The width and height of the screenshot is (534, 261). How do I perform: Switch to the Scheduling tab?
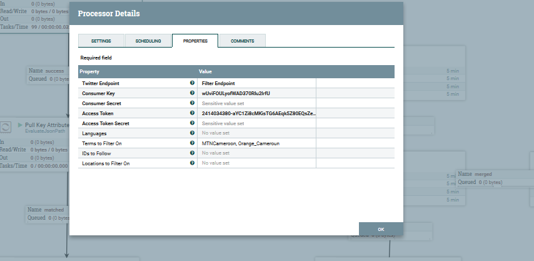tap(148, 41)
